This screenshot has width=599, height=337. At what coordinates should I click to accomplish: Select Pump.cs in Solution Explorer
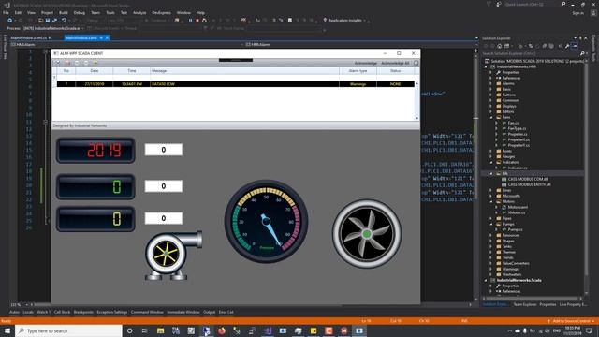coord(515,229)
